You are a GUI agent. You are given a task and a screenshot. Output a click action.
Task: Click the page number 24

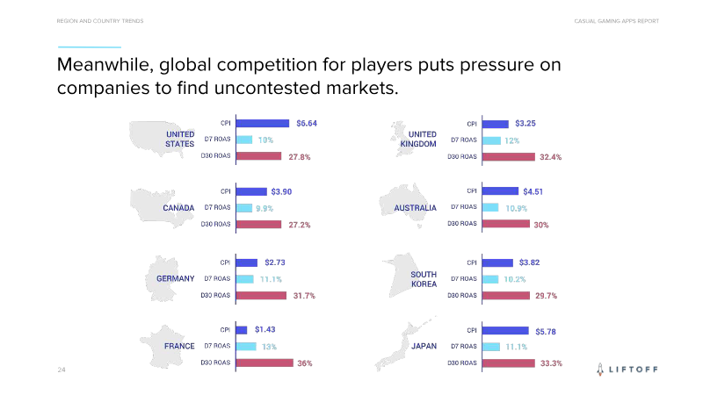click(x=62, y=370)
